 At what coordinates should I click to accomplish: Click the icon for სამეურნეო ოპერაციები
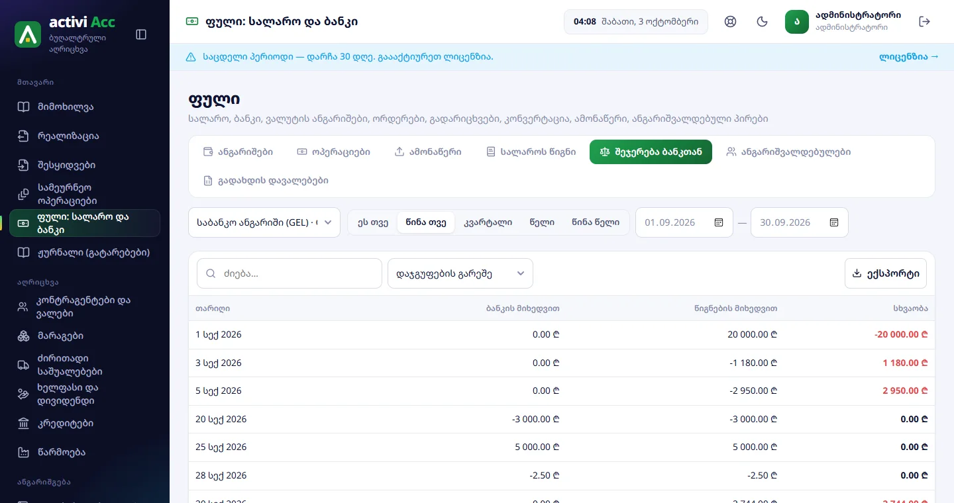click(x=24, y=194)
